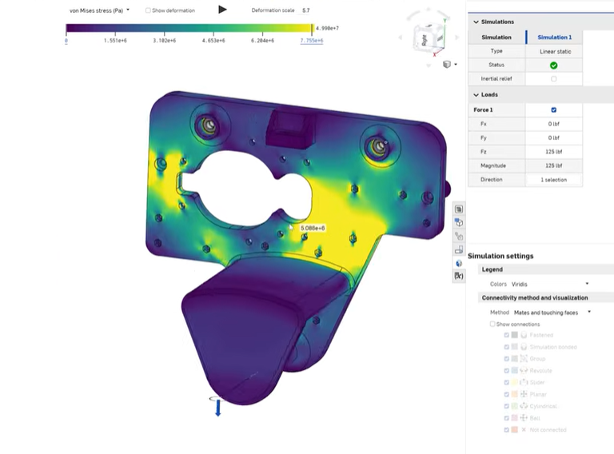The image size is (614, 454).
Task: Uncheck the Force 1 load checkbox
Action: click(553, 110)
